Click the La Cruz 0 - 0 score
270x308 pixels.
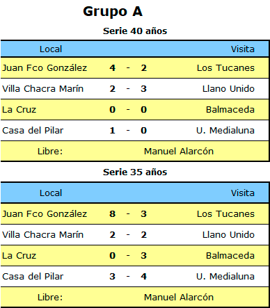(128, 110)
